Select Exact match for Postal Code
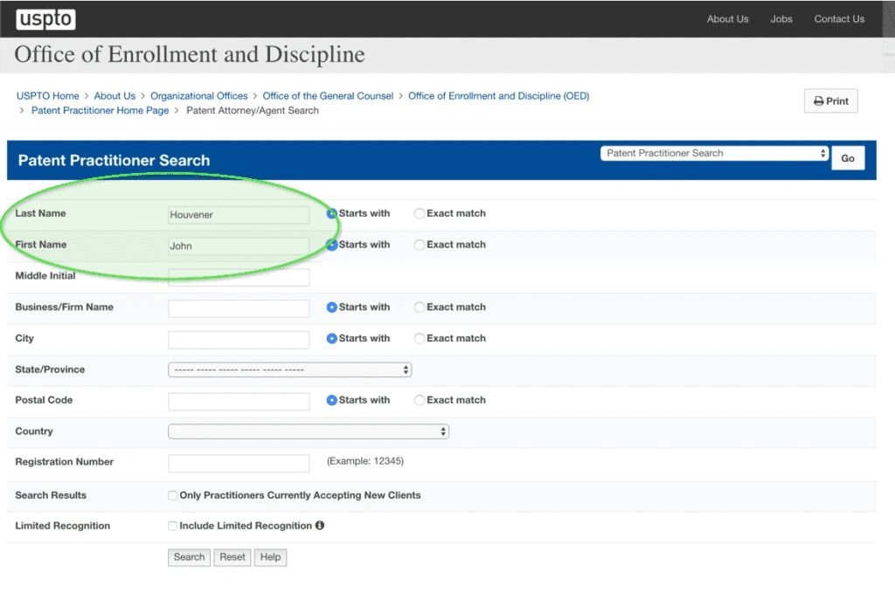 click(420, 400)
